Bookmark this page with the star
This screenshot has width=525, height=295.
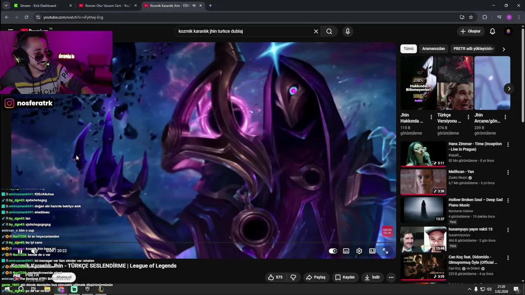471,17
